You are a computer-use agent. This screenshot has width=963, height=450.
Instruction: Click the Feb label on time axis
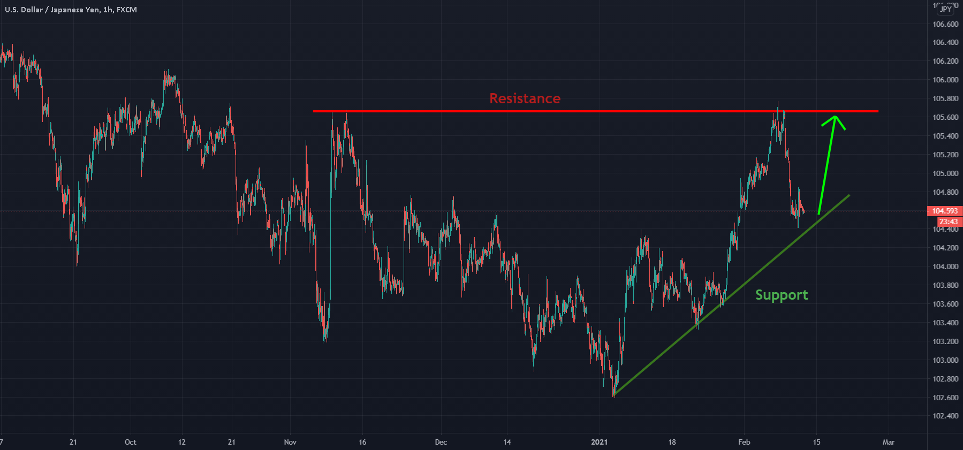click(744, 442)
